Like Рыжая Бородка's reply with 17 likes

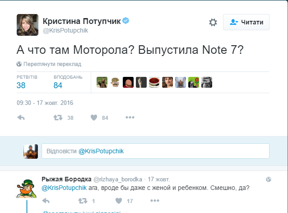pos(119,200)
